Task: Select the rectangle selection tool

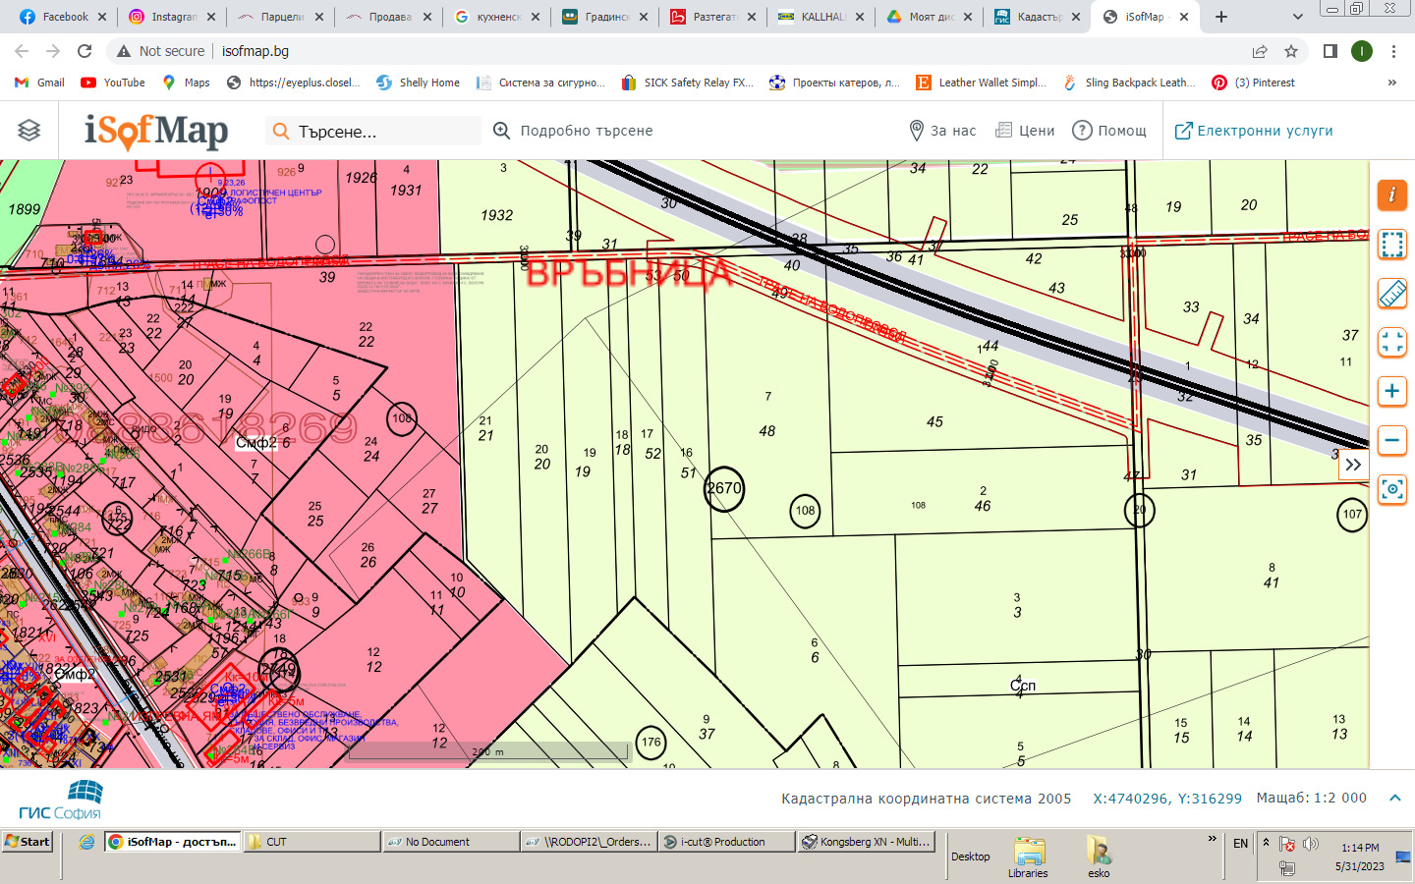Action: (x=1391, y=244)
